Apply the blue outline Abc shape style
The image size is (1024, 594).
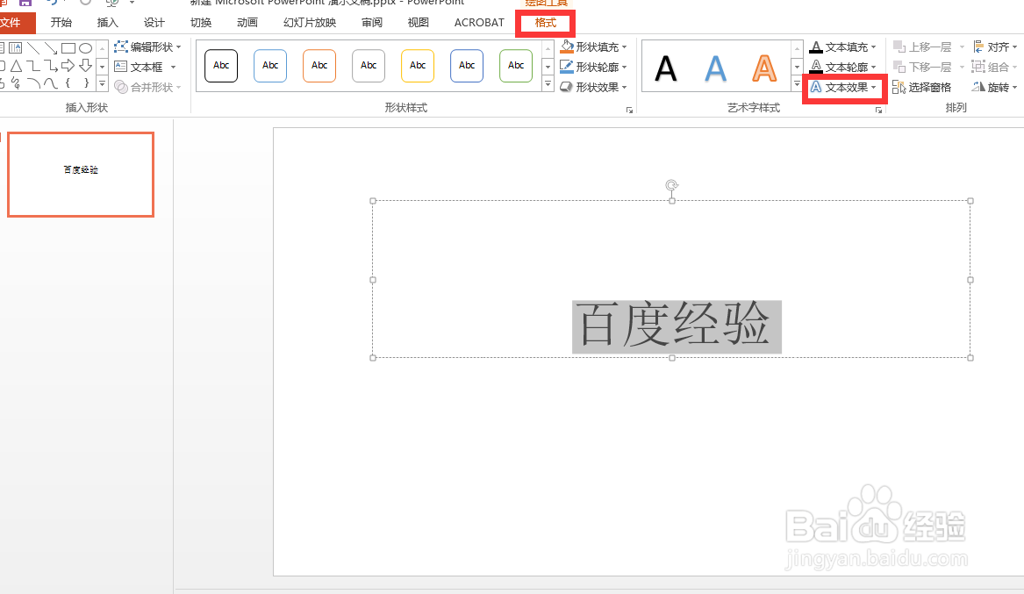coord(270,66)
